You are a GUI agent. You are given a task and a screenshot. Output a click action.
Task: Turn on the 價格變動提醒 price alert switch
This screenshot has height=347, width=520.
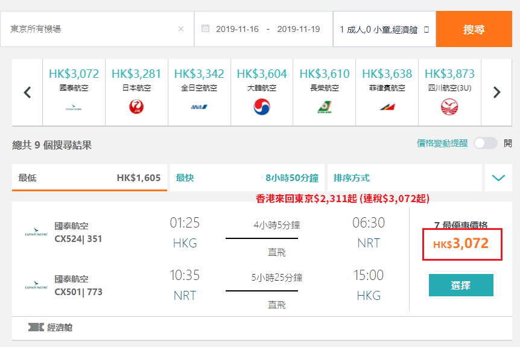pyautogui.click(x=486, y=143)
